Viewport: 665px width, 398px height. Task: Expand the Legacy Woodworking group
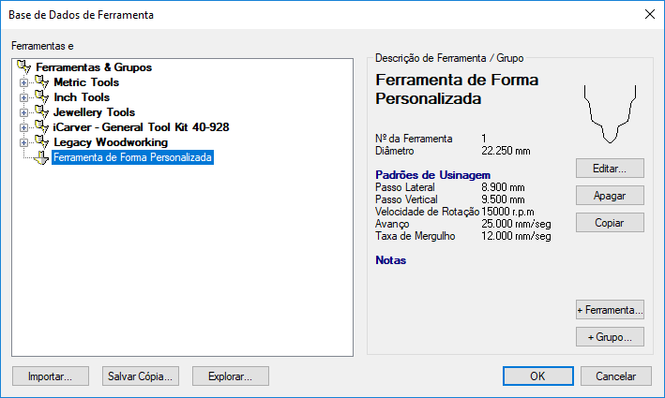[x=23, y=143]
